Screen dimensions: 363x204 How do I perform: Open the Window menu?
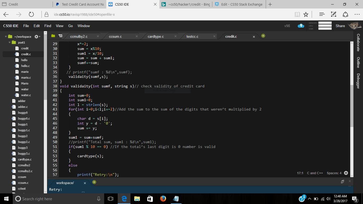(x=84, y=26)
